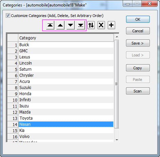Click the Move Down arrow icon
Image resolution: width=160 pixels, height=157 pixels.
[x=71, y=25]
